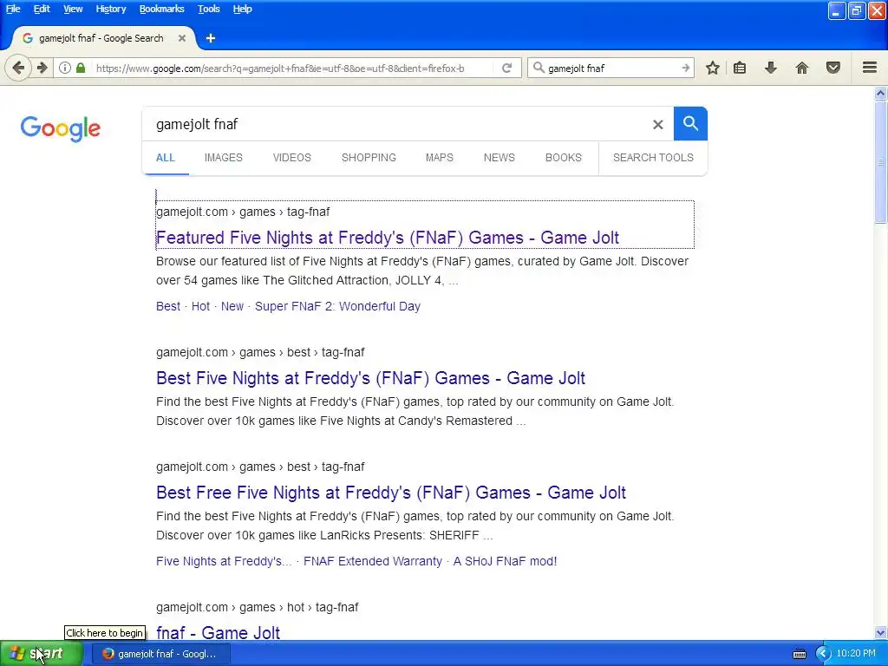
Task: Close the gamejolt fnaf tab
Action: pos(182,38)
